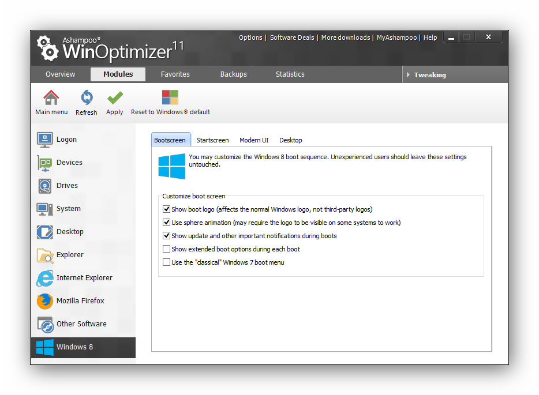Screen dimensions: 539x395
Task: Enable Show extended boot options checkbox
Action: (x=166, y=249)
